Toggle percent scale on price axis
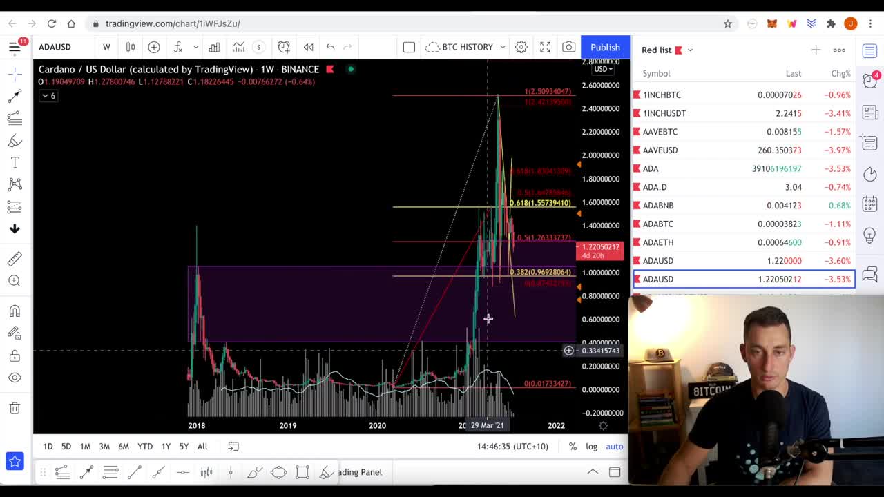The width and height of the screenshot is (884, 497). (573, 447)
